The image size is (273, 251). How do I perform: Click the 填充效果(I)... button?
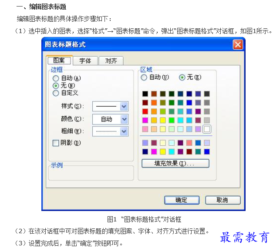click(x=175, y=163)
